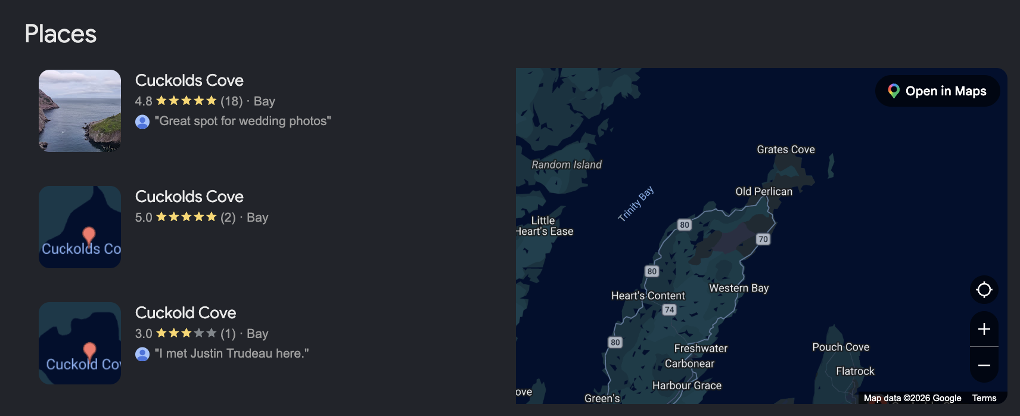Click the reviewer avatar beside Justin Trudeau review
The image size is (1020, 416).
tap(142, 354)
